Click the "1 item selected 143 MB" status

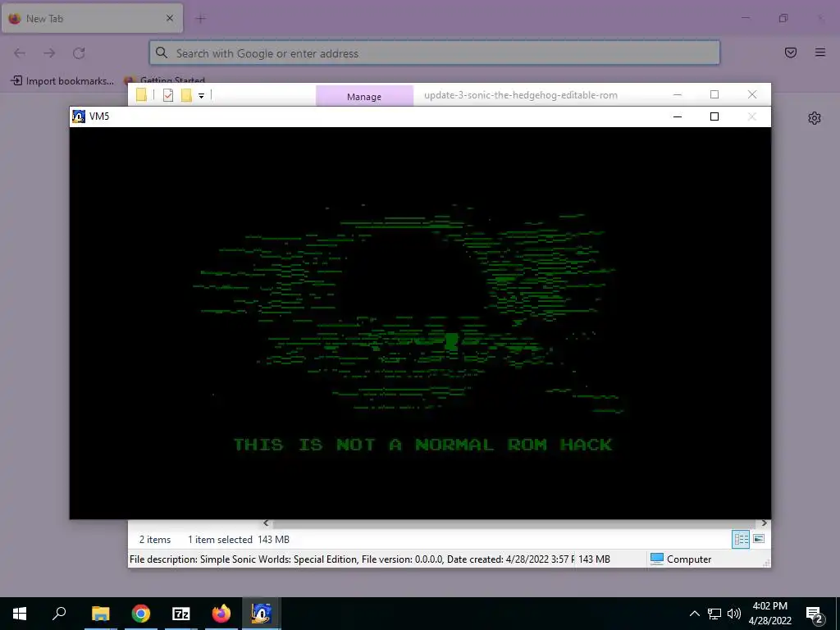coord(239,540)
